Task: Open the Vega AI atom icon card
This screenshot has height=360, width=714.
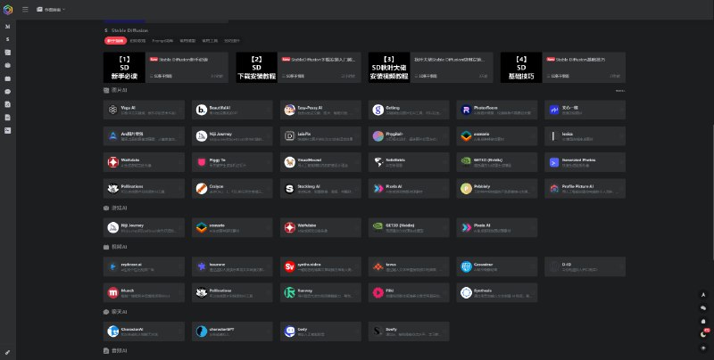Action: [144, 110]
